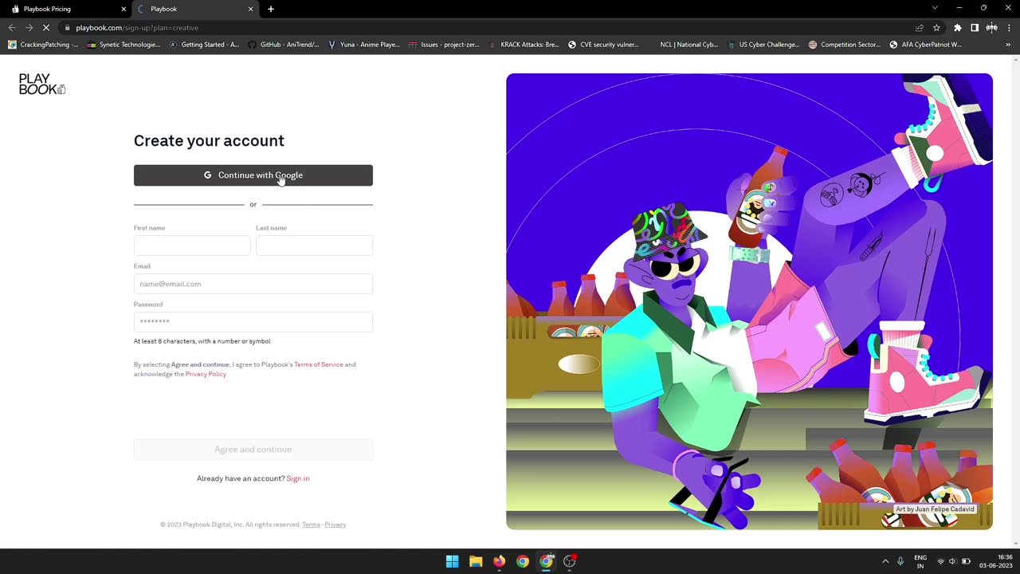
Task: Open the AFA CyberPatriot bookmark
Action: (x=925, y=45)
